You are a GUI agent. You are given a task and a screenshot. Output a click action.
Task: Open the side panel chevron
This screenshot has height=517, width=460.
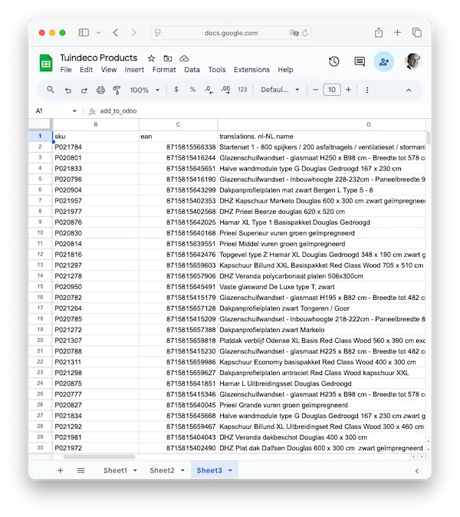coord(417,471)
